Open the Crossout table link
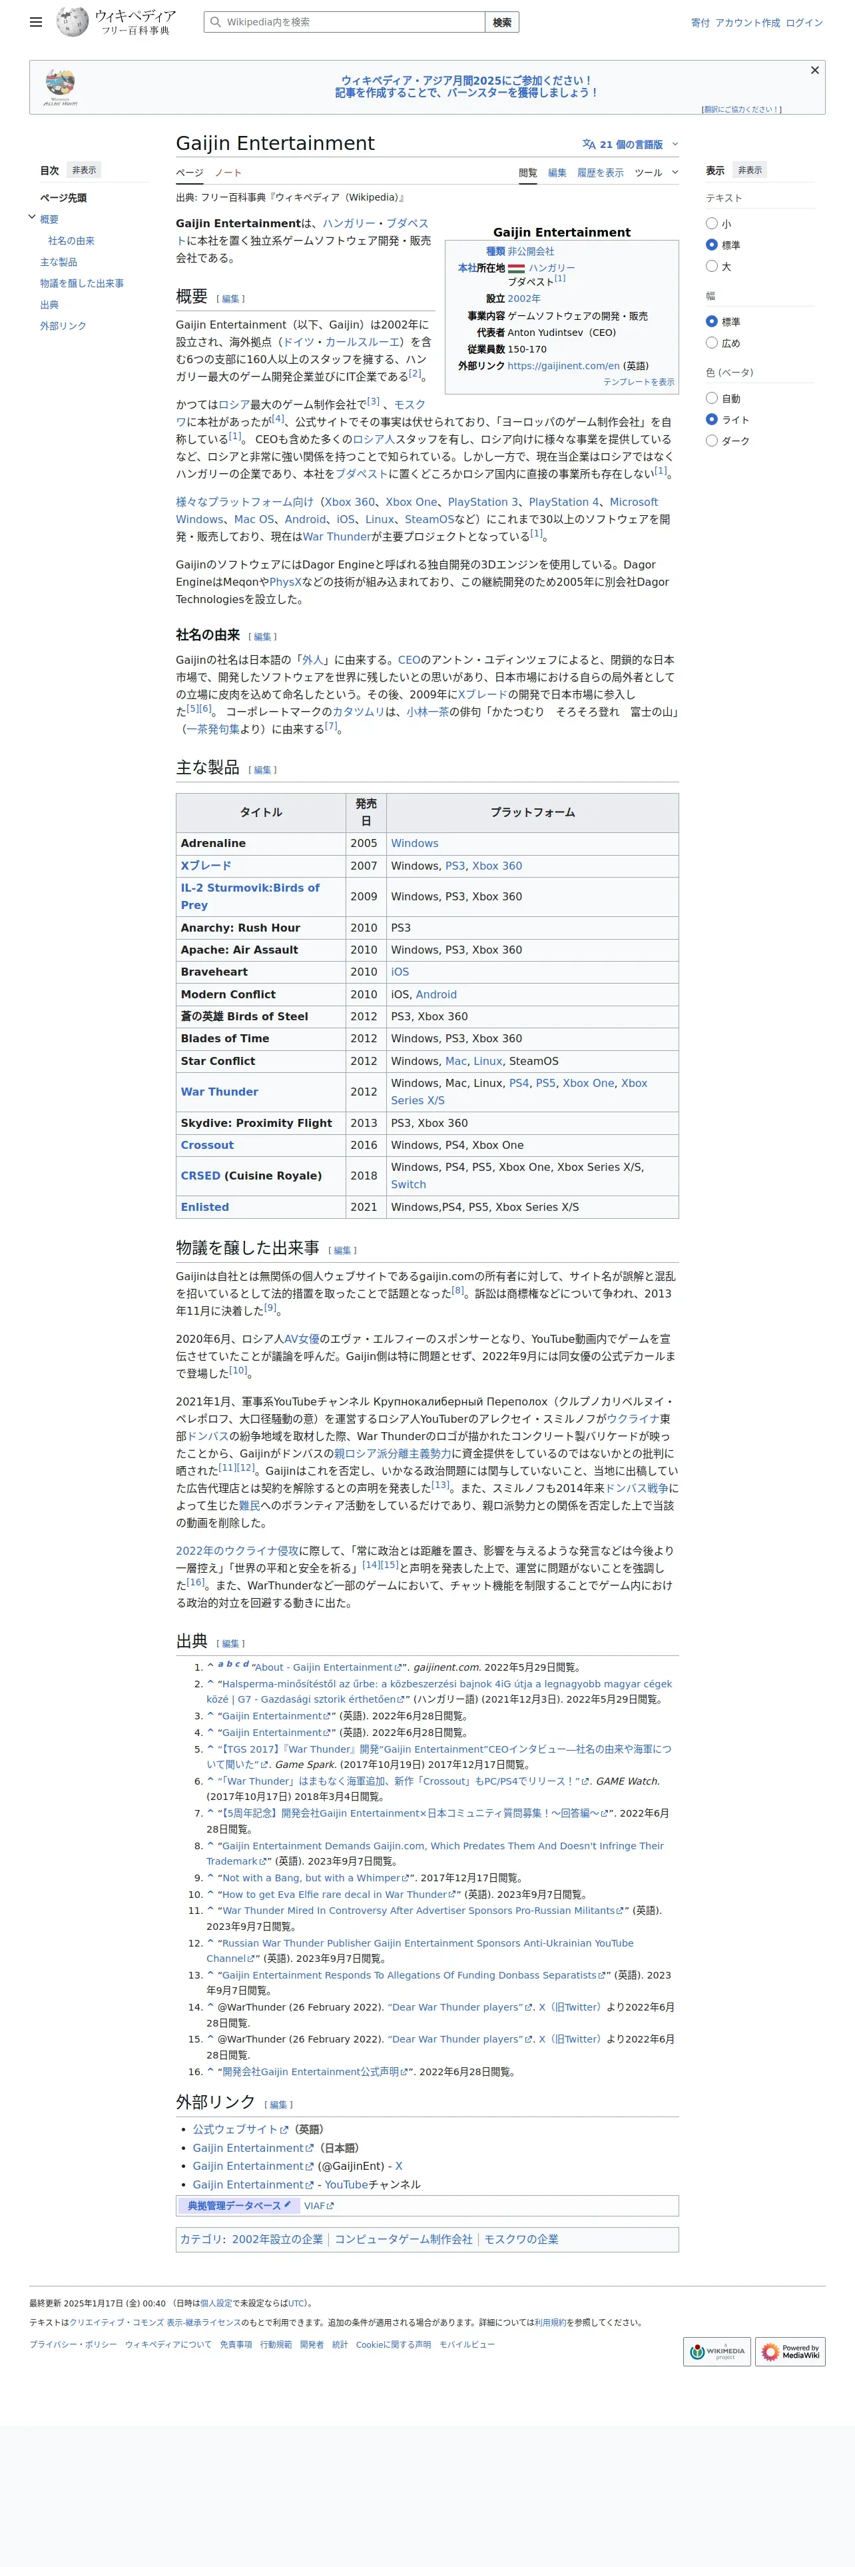Screen dimensions: 855x2567 pos(207,1145)
